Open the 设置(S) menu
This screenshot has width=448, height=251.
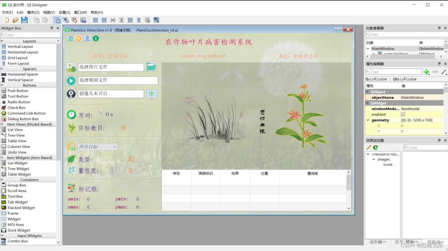coord(65,12)
